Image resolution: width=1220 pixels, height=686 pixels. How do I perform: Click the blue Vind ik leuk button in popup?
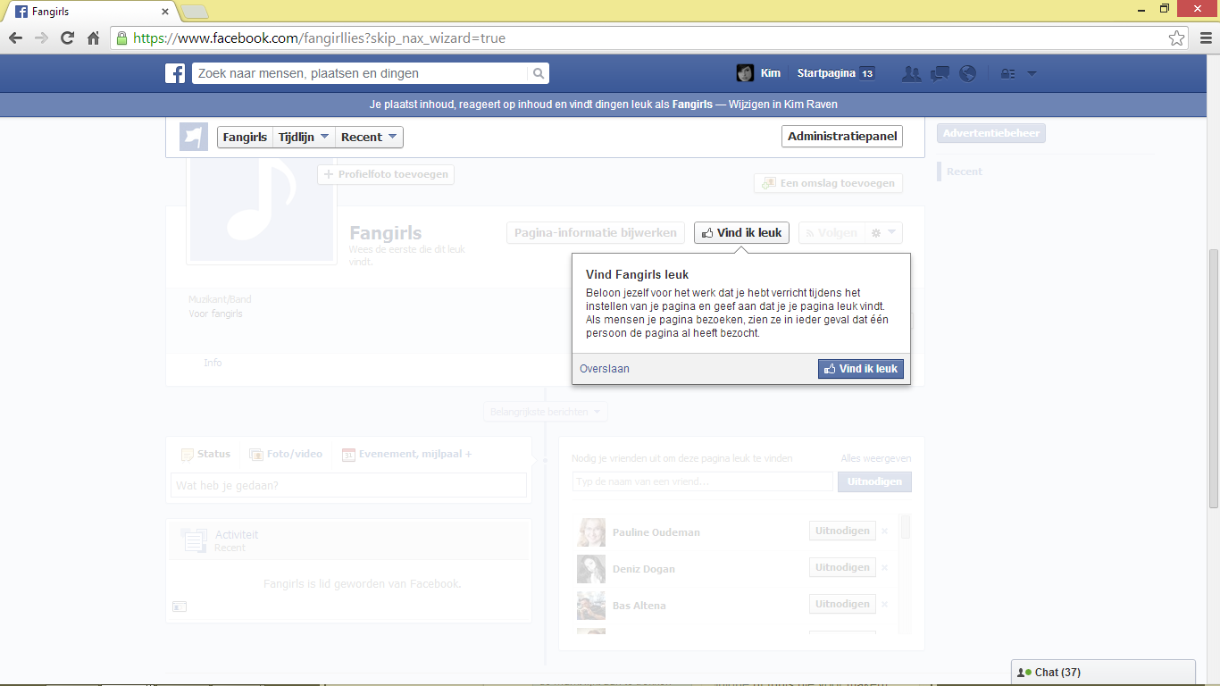pos(861,369)
